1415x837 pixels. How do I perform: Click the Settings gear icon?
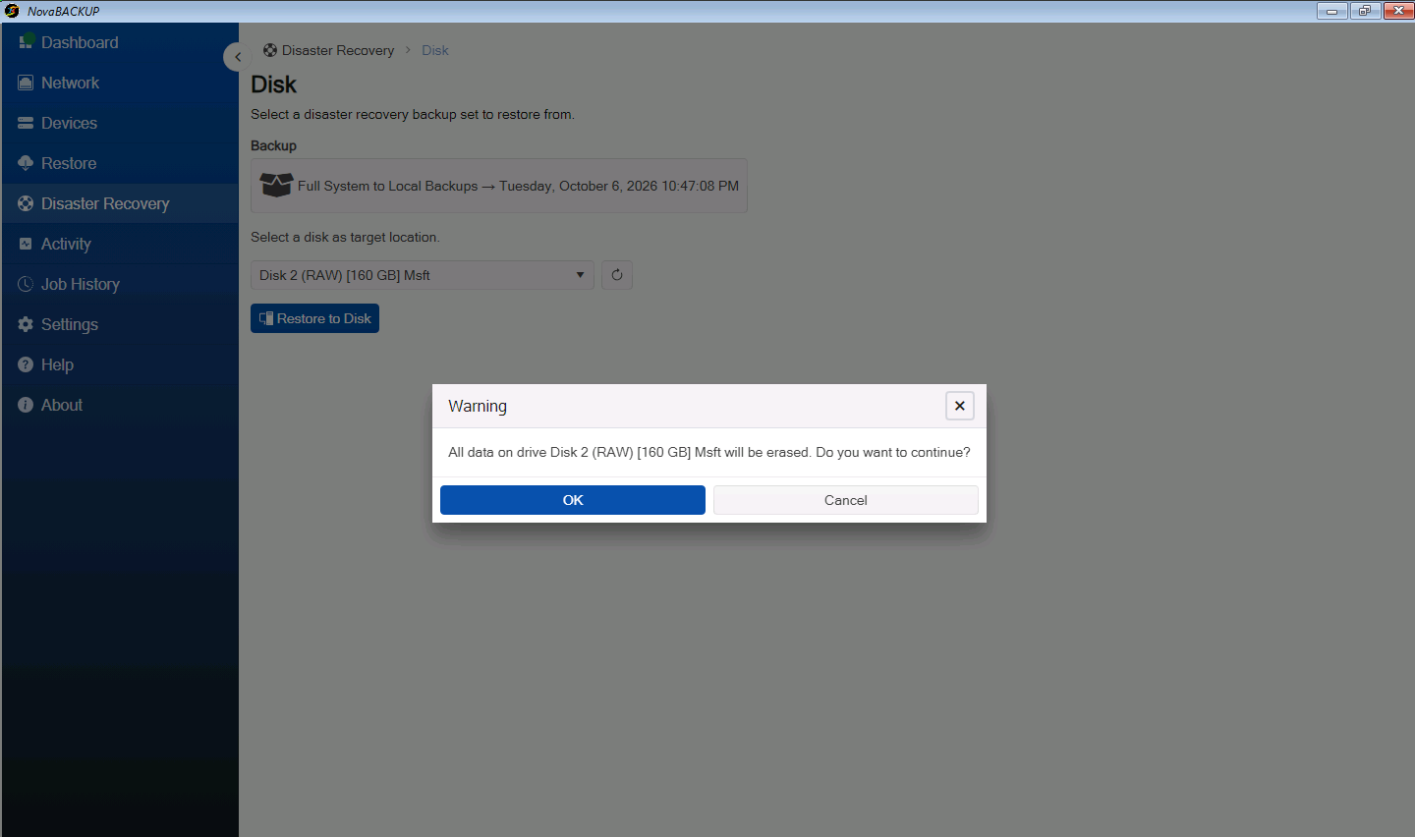click(26, 324)
